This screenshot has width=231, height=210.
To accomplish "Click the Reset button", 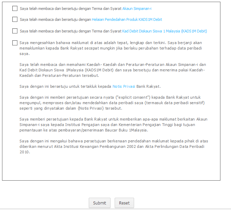I will pyautogui.click(x=124, y=203).
